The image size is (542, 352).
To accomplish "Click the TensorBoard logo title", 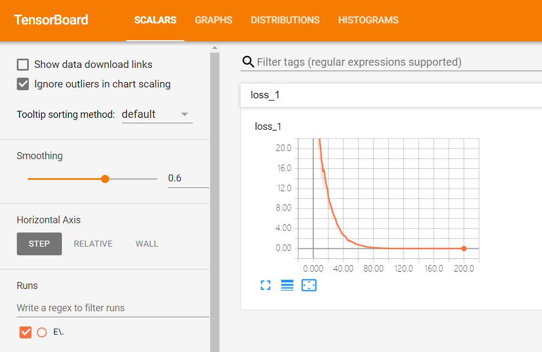I will point(51,20).
